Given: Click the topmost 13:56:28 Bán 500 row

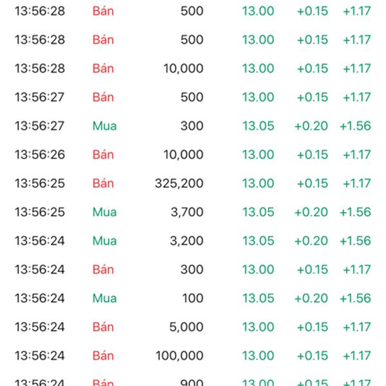Looking at the screenshot, I should 193,11.
